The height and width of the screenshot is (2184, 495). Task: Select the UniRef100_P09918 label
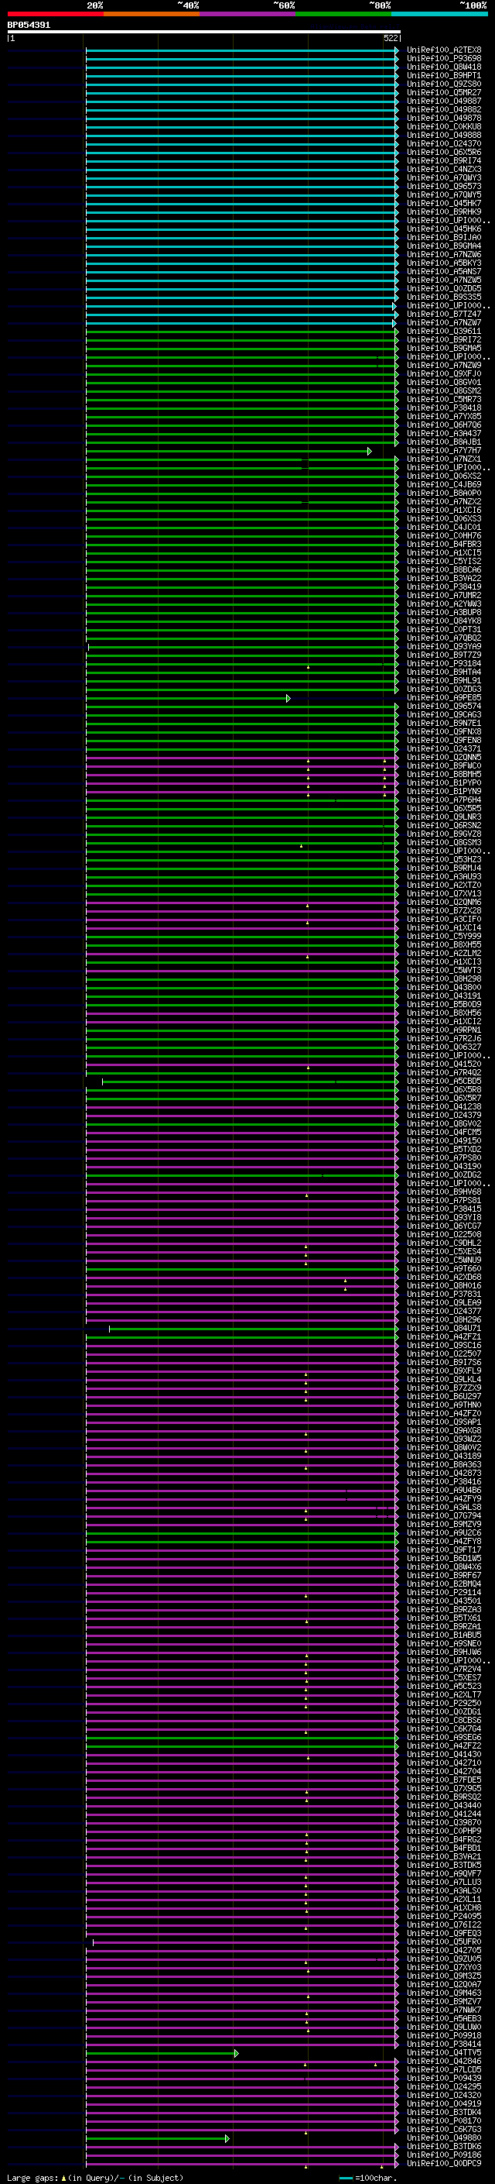click(443, 2035)
